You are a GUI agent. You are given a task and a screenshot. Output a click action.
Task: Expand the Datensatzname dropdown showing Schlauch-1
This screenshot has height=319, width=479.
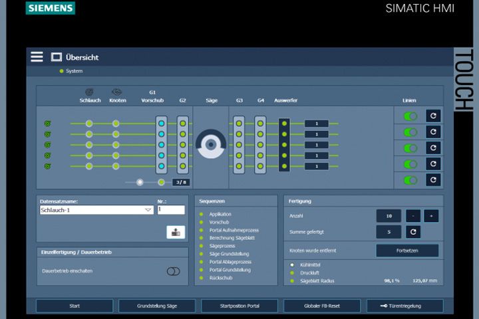[x=148, y=210]
